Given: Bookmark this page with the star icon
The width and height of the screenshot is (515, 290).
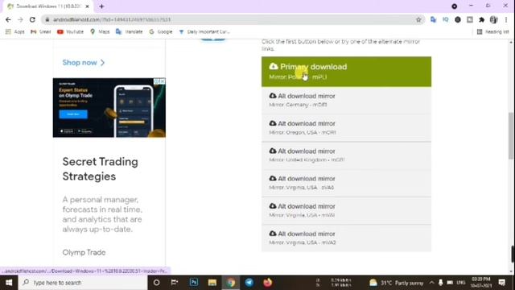Looking at the screenshot, I should pos(418,19).
